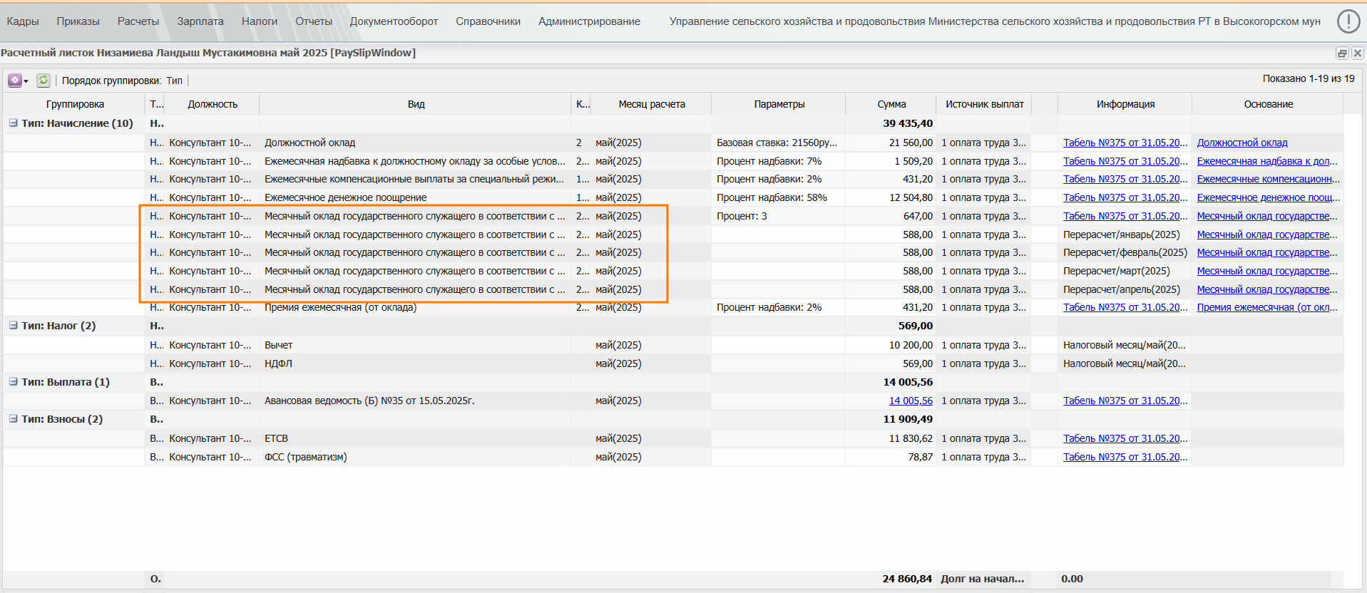The image size is (1367, 593).
Task: Restore the PaySlipWindow panel
Action: (x=1342, y=53)
